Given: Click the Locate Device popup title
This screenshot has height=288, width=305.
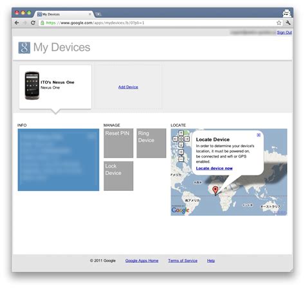Looking at the screenshot, I should (212, 139).
